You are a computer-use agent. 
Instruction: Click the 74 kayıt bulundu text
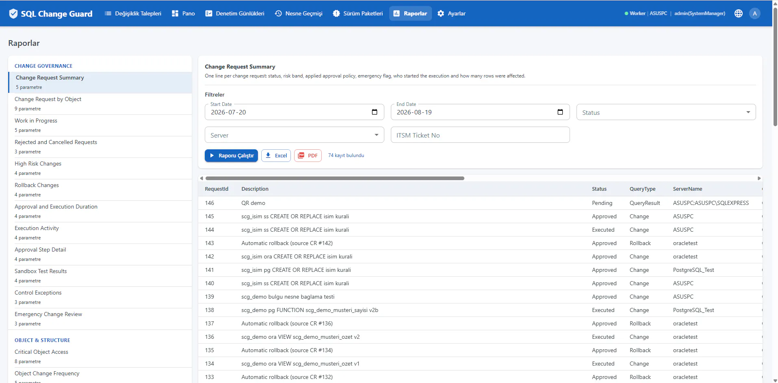click(x=346, y=155)
